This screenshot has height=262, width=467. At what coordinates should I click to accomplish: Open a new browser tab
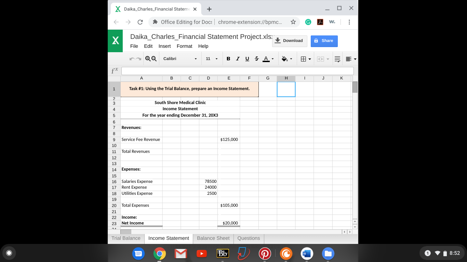coord(209,9)
